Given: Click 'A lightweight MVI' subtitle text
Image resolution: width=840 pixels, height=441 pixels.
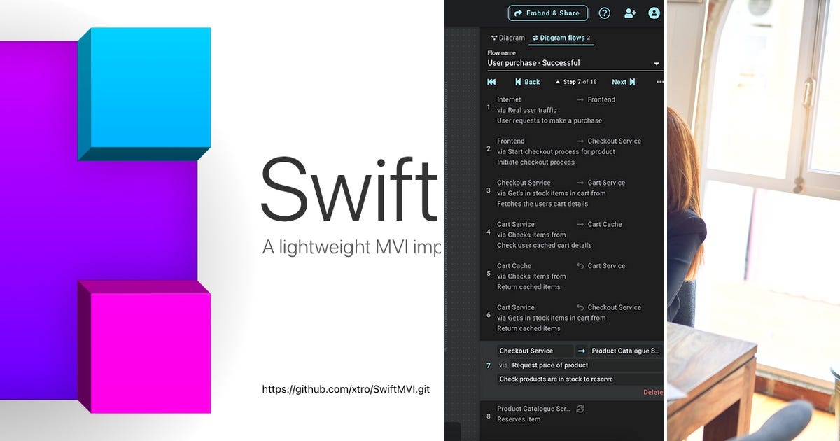Looking at the screenshot, I should click(x=351, y=247).
